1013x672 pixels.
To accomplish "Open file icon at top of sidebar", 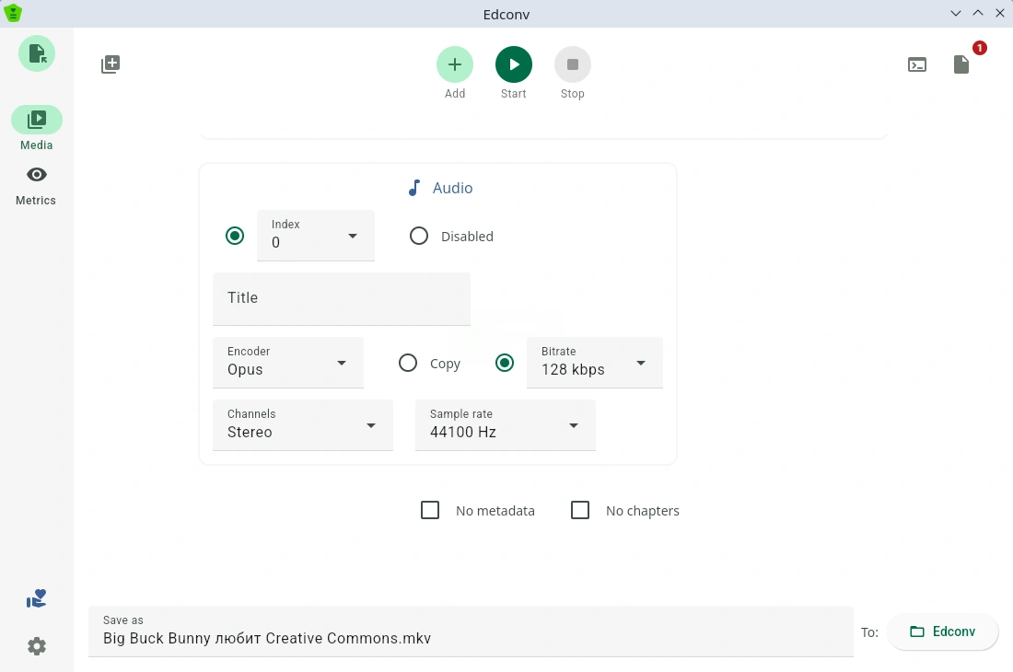I will click(x=37, y=53).
